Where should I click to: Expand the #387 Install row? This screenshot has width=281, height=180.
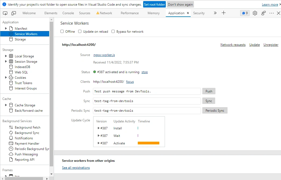(x=98, y=128)
